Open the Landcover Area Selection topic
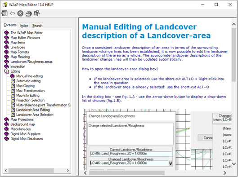The height and width of the screenshot is (177, 238). coord(35,115)
